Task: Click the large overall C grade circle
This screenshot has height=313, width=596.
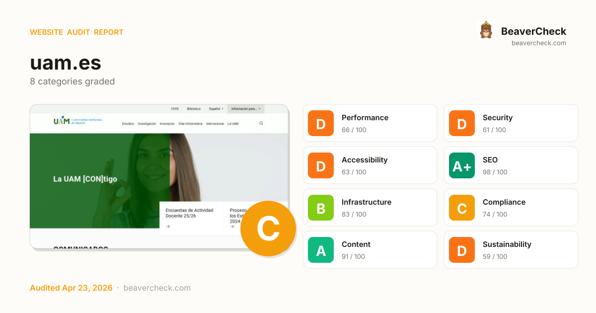Action: pyautogui.click(x=268, y=229)
